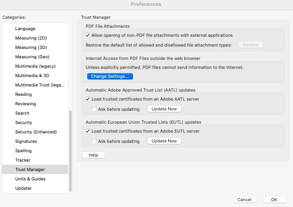Toggle Load trusted certificates from AATL server
Screen dimensions: 293x207
(x=88, y=99)
